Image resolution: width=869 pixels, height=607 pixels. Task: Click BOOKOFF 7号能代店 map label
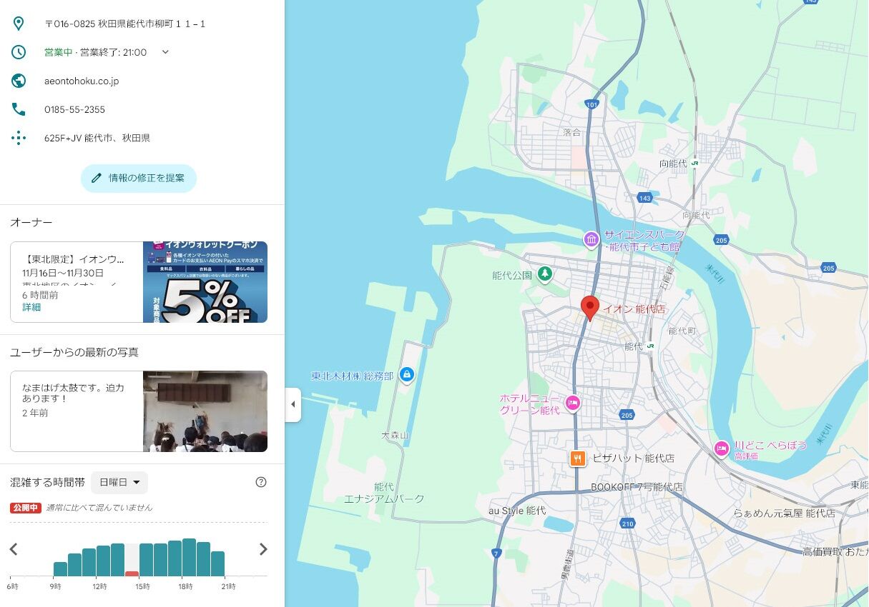click(x=637, y=487)
